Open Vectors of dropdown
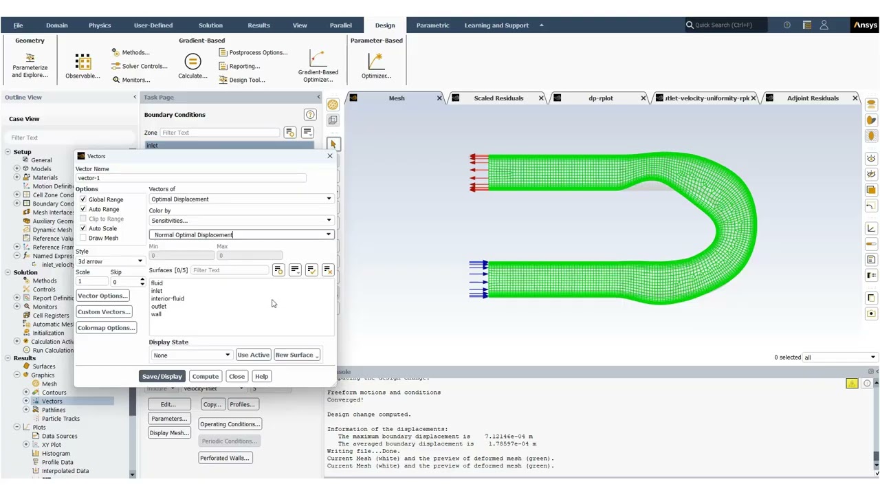Viewport: 880px width, 495px height. (x=241, y=199)
